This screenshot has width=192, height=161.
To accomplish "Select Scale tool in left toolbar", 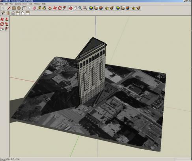I will pyautogui.click(x=2, y=29).
